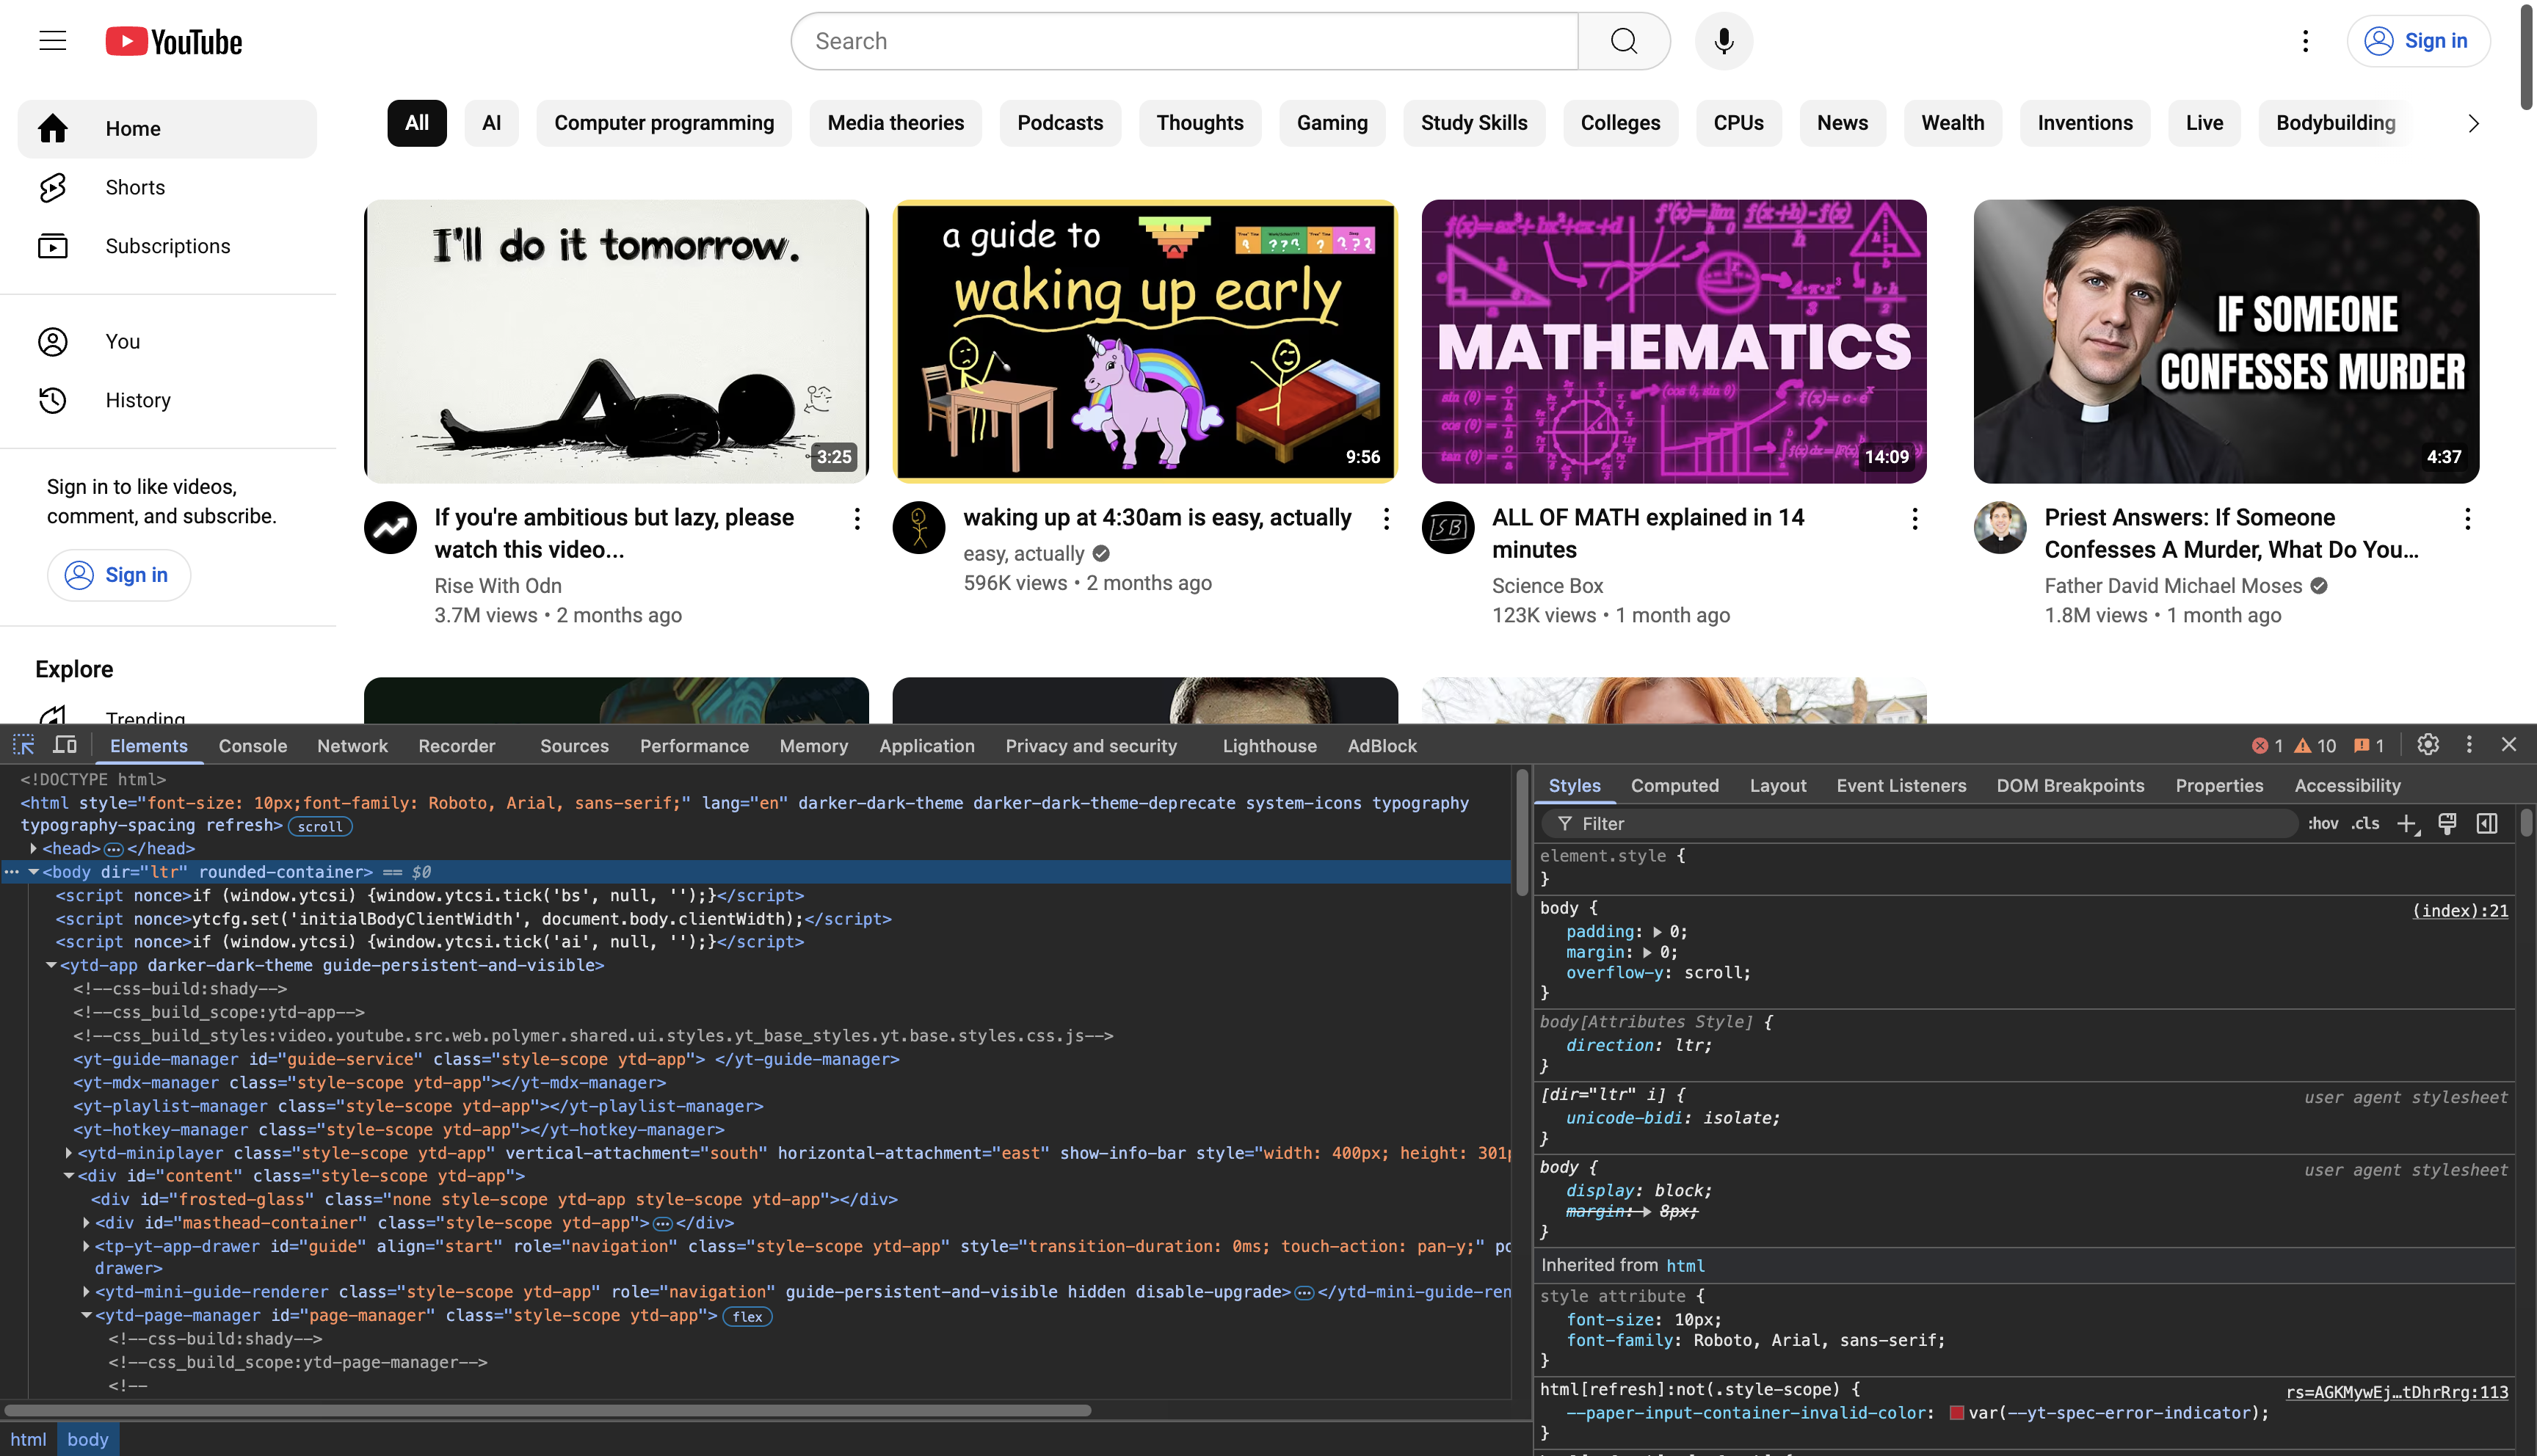Open options for 'ALL OF MATH' video
The image size is (2537, 1456).
1915,519
